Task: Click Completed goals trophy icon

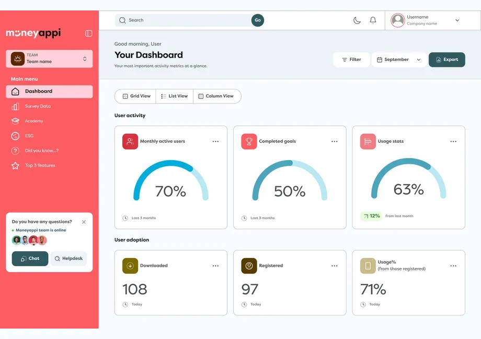Action: tap(249, 142)
